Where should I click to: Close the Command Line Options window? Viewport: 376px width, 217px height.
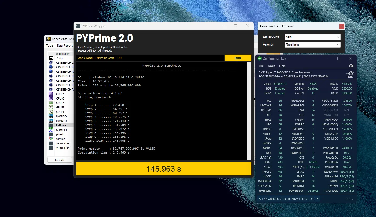(342, 26)
